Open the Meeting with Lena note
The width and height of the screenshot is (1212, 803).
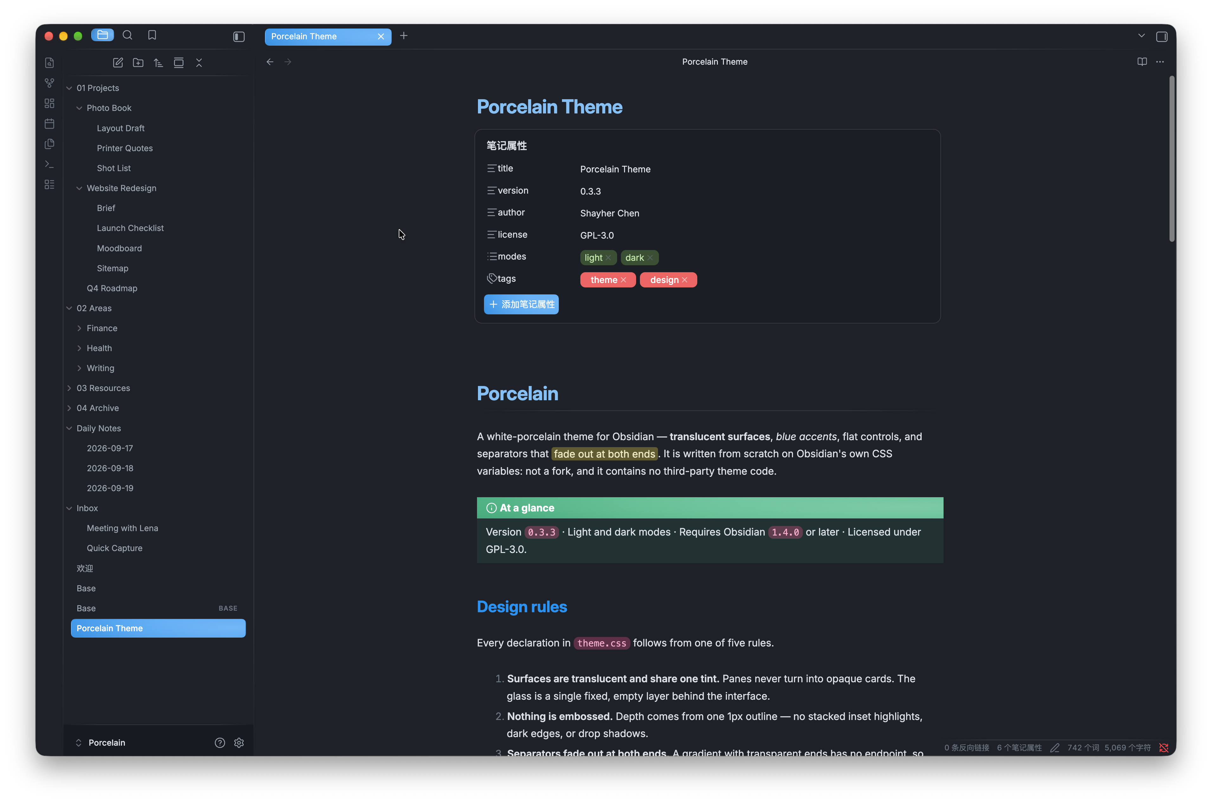click(x=158, y=528)
